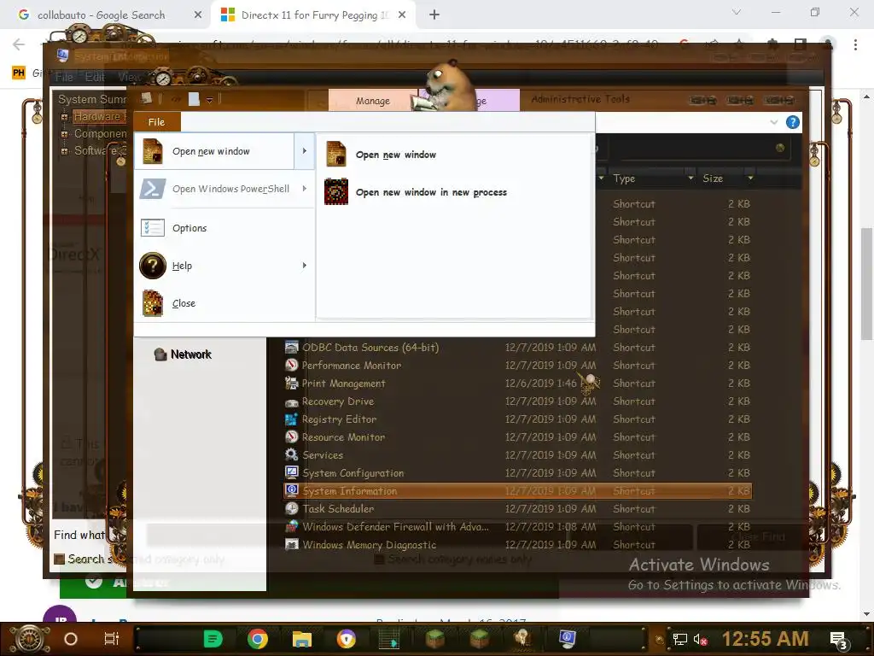Open File Explorer from the taskbar
The image size is (874, 656).
(301, 639)
